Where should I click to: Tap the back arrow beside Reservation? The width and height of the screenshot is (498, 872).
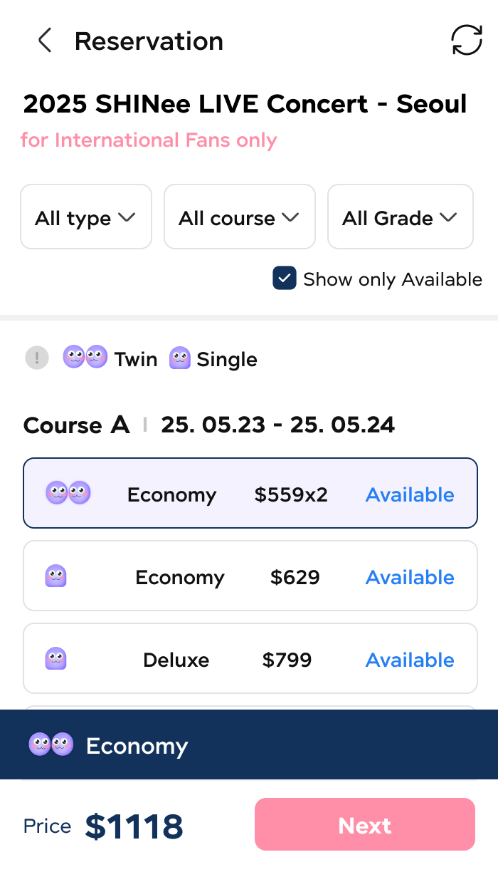[x=45, y=41]
